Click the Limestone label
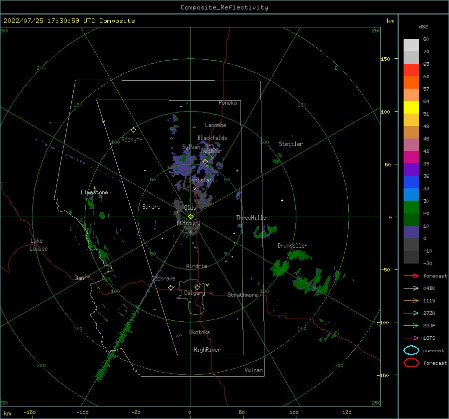The width and height of the screenshot is (449, 419). coord(94,192)
